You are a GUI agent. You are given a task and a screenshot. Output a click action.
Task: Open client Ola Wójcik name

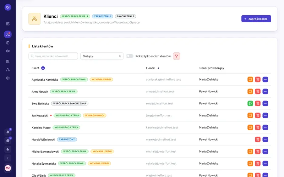click(x=39, y=175)
